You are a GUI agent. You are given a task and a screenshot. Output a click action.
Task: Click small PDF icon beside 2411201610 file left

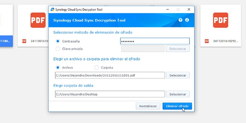point(24,41)
